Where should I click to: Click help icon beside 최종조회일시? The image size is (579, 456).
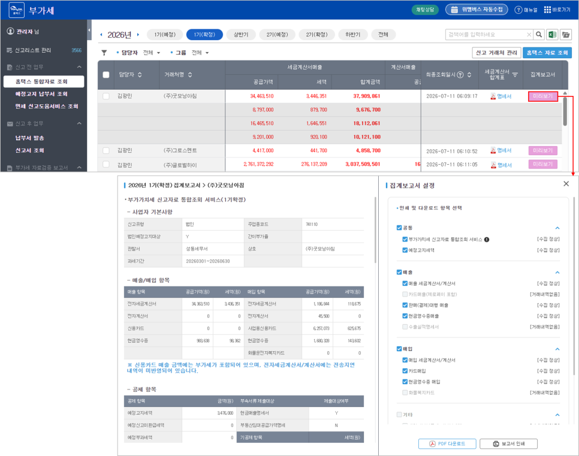pyautogui.click(x=460, y=74)
